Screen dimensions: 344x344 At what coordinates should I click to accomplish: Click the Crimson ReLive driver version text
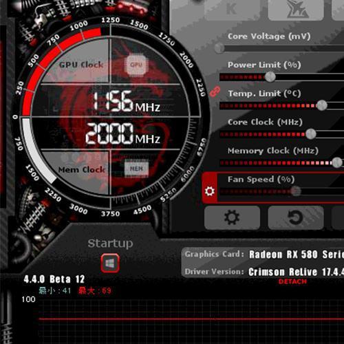[296, 272]
